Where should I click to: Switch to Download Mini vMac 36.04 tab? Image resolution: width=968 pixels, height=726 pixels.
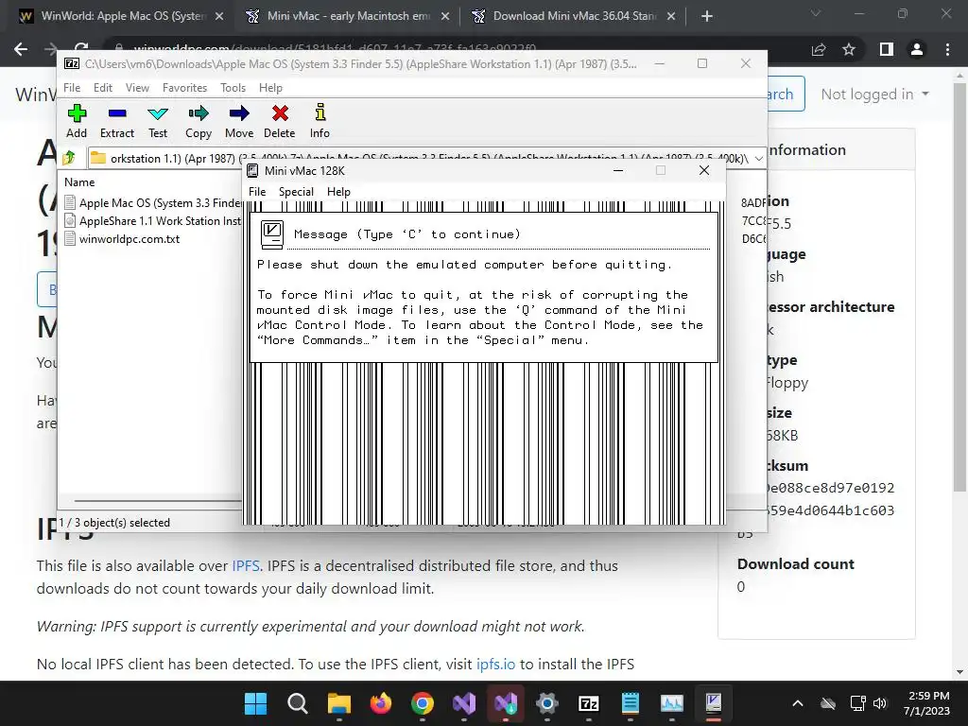click(x=564, y=16)
